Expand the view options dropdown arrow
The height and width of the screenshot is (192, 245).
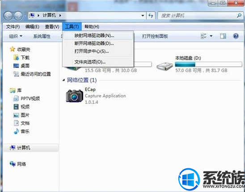tap(211, 36)
